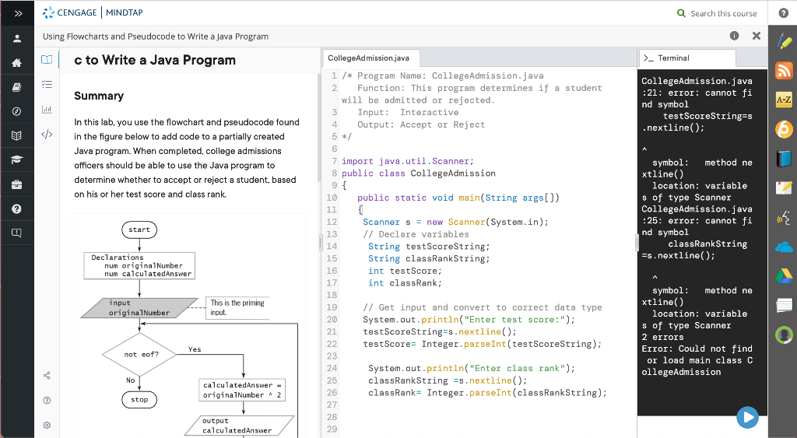Click the divider handle between instructions and editor

320,243
